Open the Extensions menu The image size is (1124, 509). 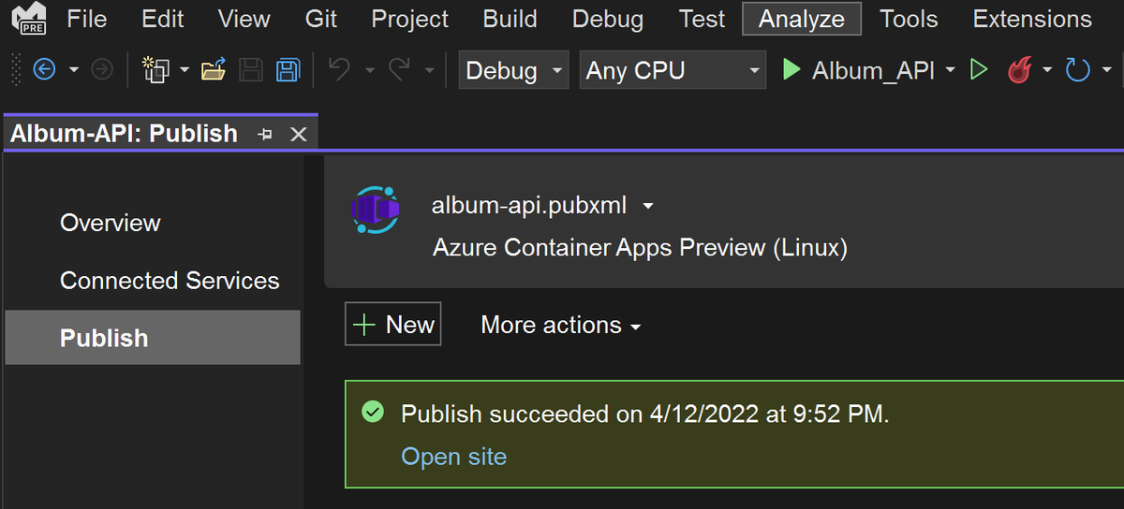click(1032, 19)
